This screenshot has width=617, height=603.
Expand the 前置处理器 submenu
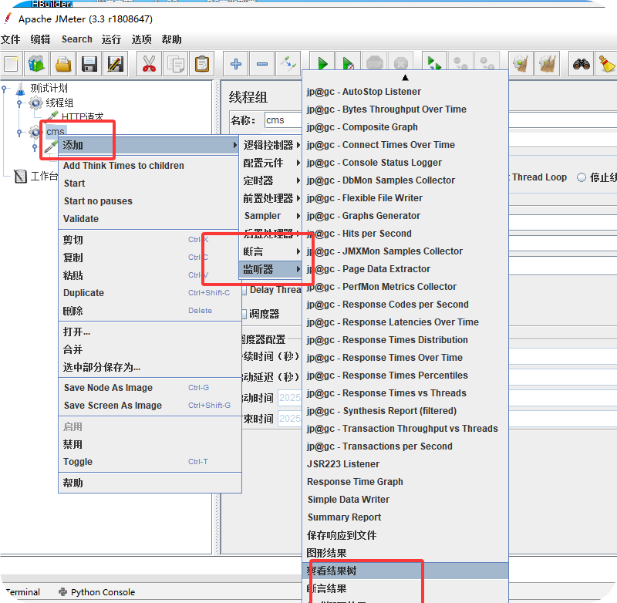click(x=271, y=198)
